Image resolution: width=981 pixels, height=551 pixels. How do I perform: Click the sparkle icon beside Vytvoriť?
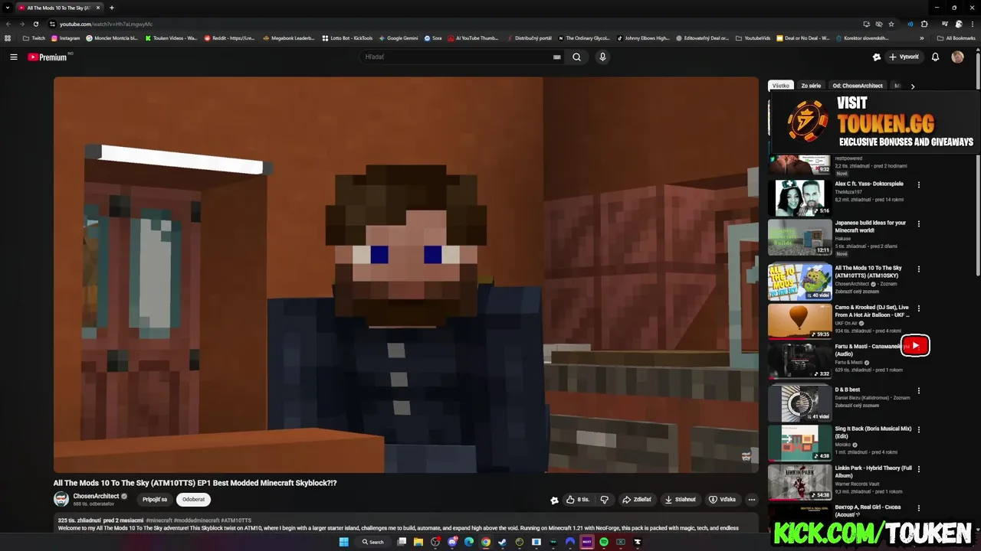(x=877, y=57)
